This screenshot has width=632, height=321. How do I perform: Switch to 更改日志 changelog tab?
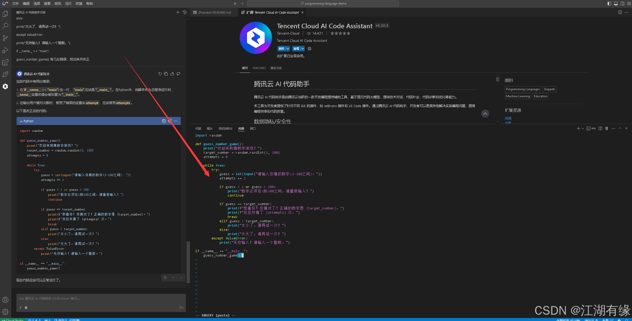276,68
